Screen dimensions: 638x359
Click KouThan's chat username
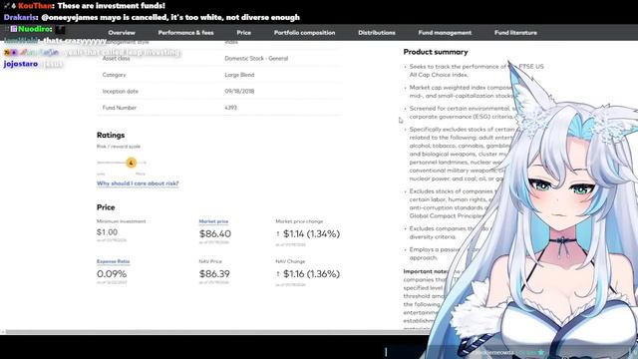(36, 6)
